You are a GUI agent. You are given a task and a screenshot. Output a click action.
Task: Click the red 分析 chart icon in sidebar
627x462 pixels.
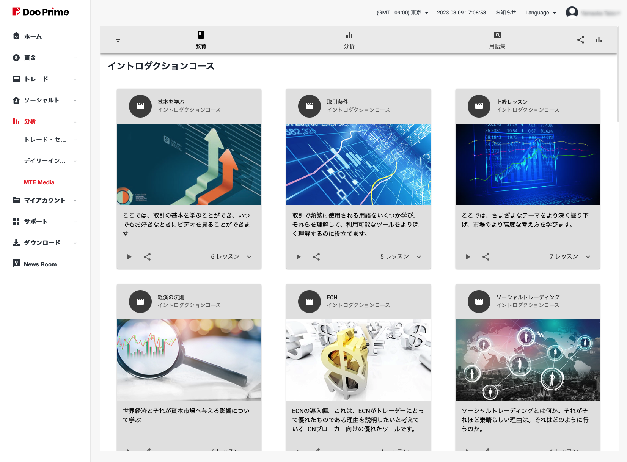[16, 121]
